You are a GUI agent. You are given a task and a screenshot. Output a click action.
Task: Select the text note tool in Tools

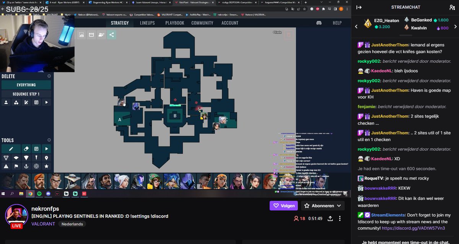36,149
